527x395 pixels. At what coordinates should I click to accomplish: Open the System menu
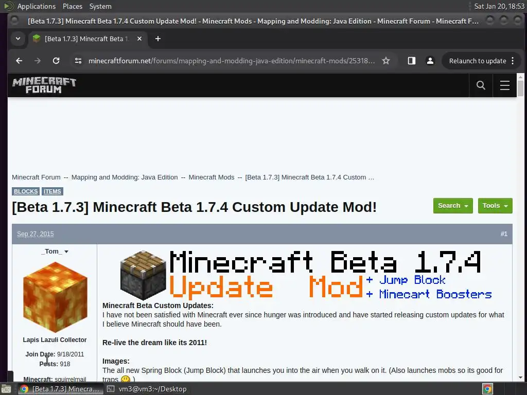100,6
